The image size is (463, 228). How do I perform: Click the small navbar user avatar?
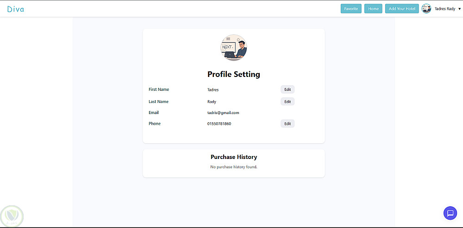(x=426, y=9)
